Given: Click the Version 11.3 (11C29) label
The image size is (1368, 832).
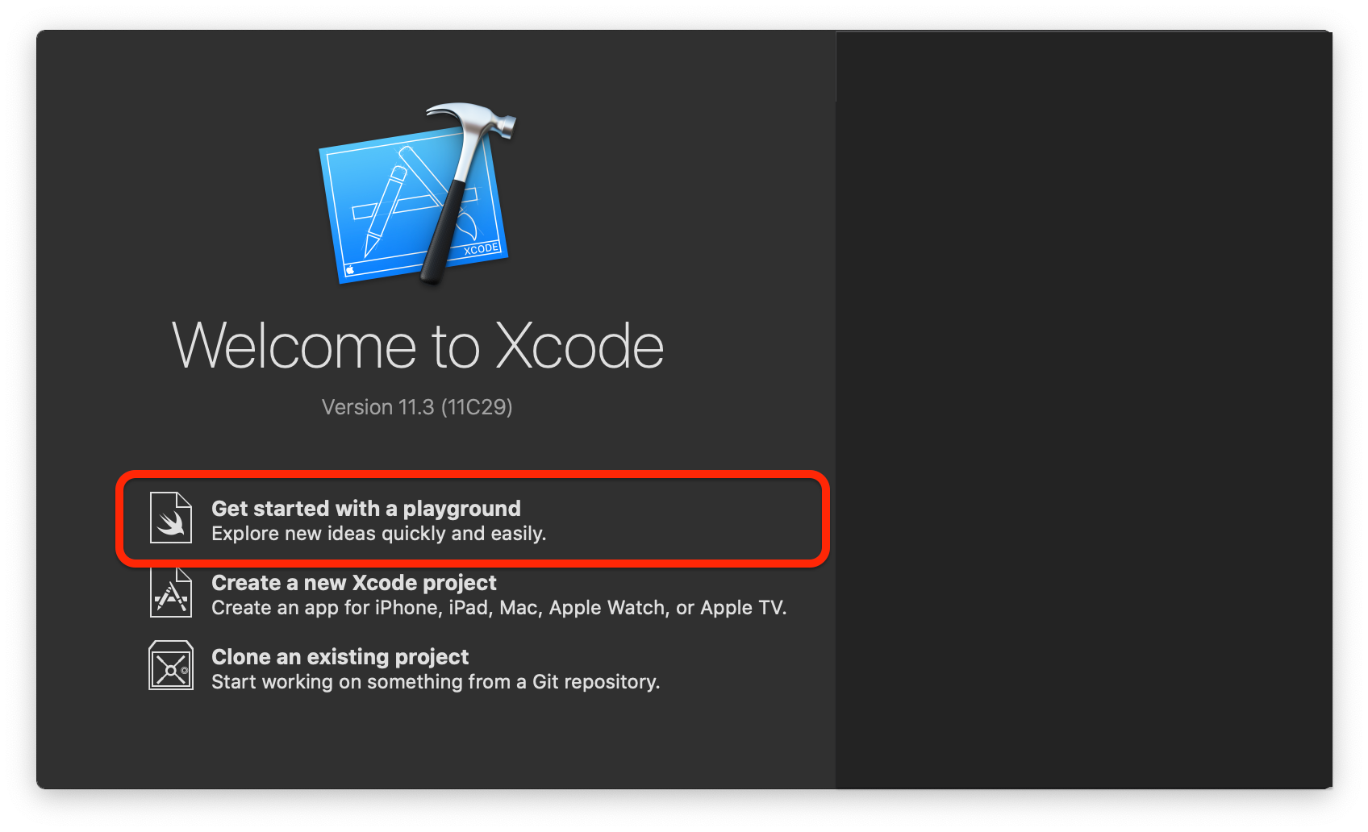Looking at the screenshot, I should point(417,407).
